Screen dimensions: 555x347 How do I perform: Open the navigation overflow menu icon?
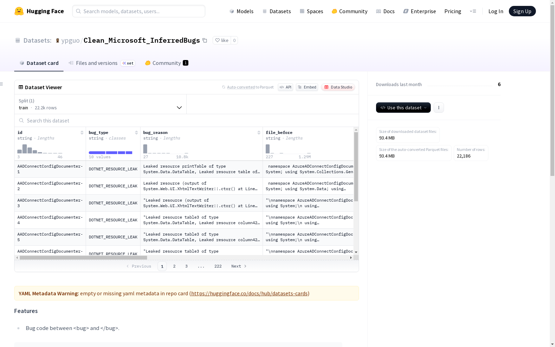tap(473, 11)
